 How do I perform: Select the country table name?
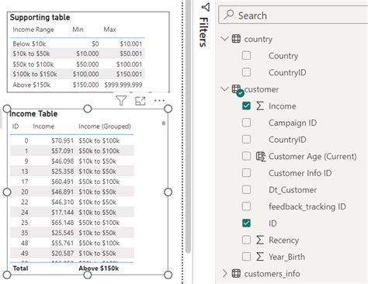coord(259,39)
